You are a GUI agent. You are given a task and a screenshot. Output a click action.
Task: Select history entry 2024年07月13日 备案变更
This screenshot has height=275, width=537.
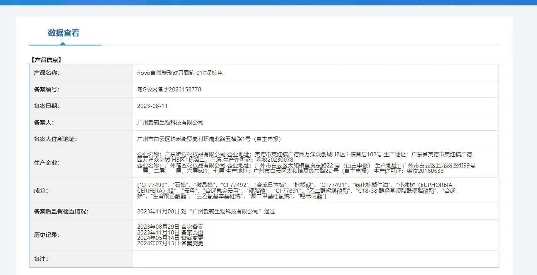170,243
